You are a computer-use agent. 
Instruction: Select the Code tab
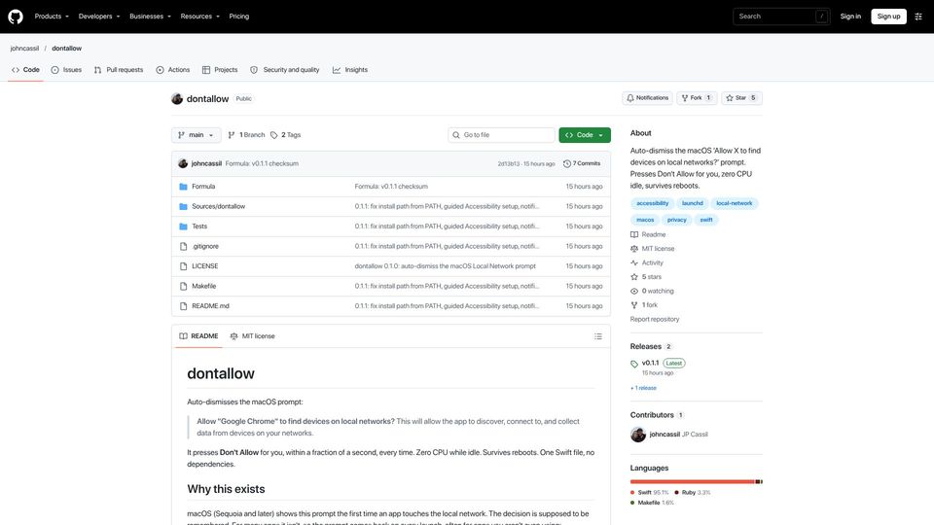pyautogui.click(x=25, y=70)
